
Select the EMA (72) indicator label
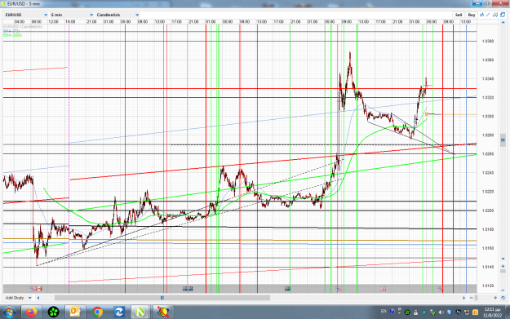[11, 31]
